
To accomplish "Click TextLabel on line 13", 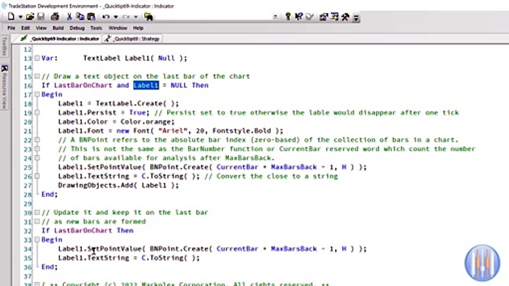I will point(102,58).
